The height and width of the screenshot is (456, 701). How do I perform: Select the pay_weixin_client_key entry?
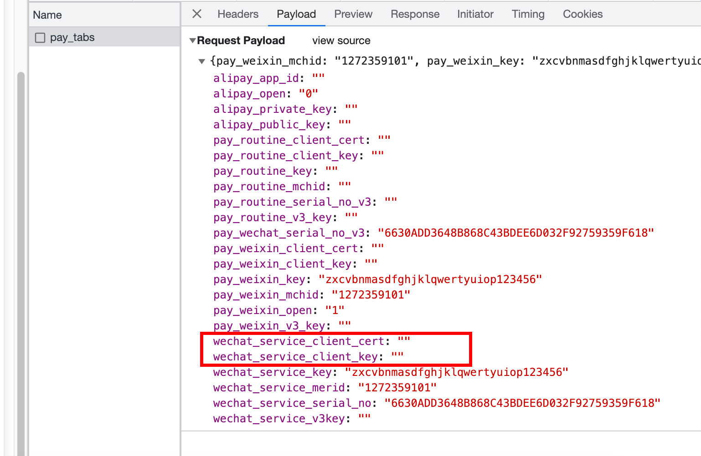click(295, 263)
